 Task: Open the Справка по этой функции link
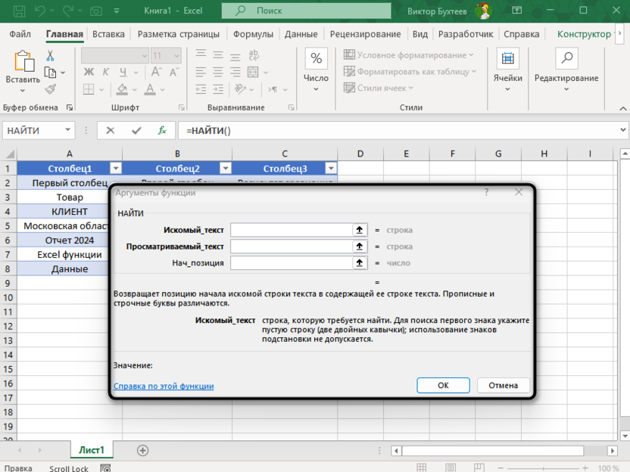tap(164, 386)
